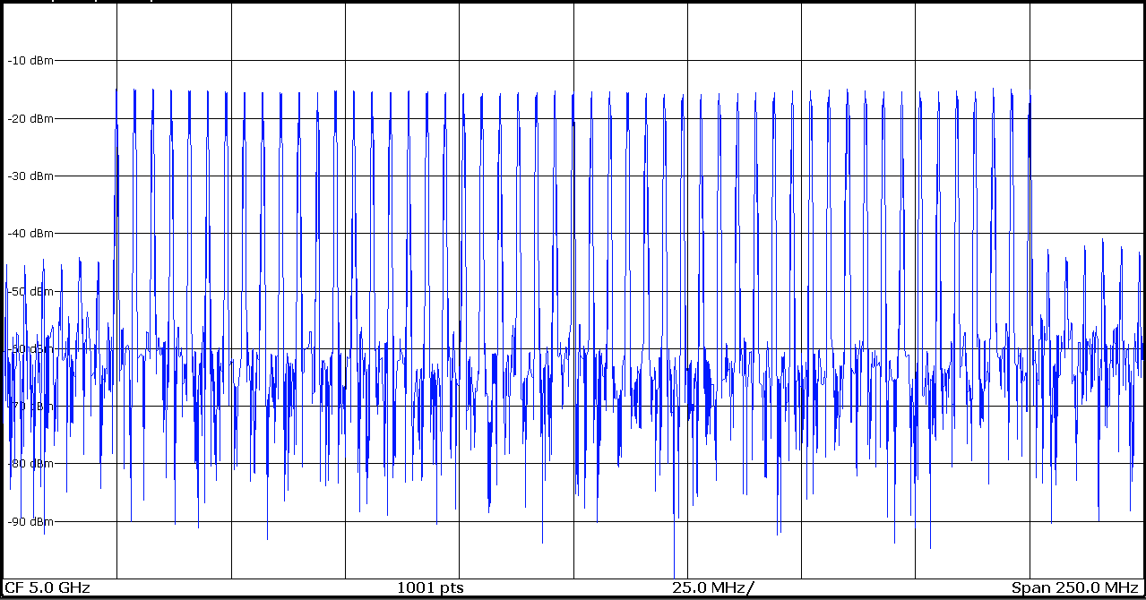Click the CF 5.0 GHz center frequency label
Screen dimensions: 1146x600
(47, 588)
